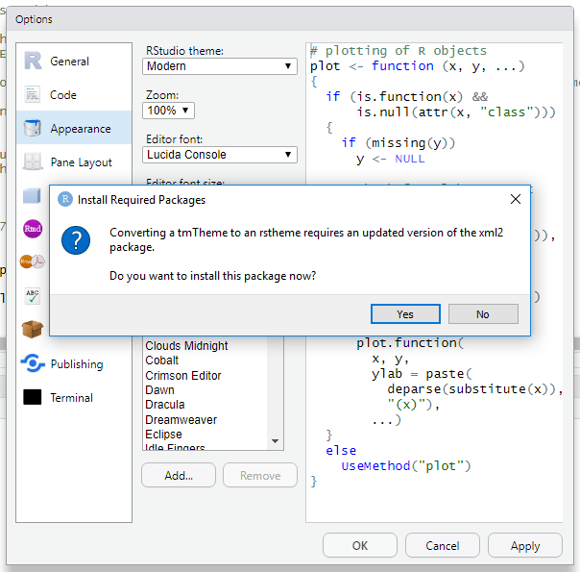
Task: Select the Code options page icon
Action: pos(34,95)
